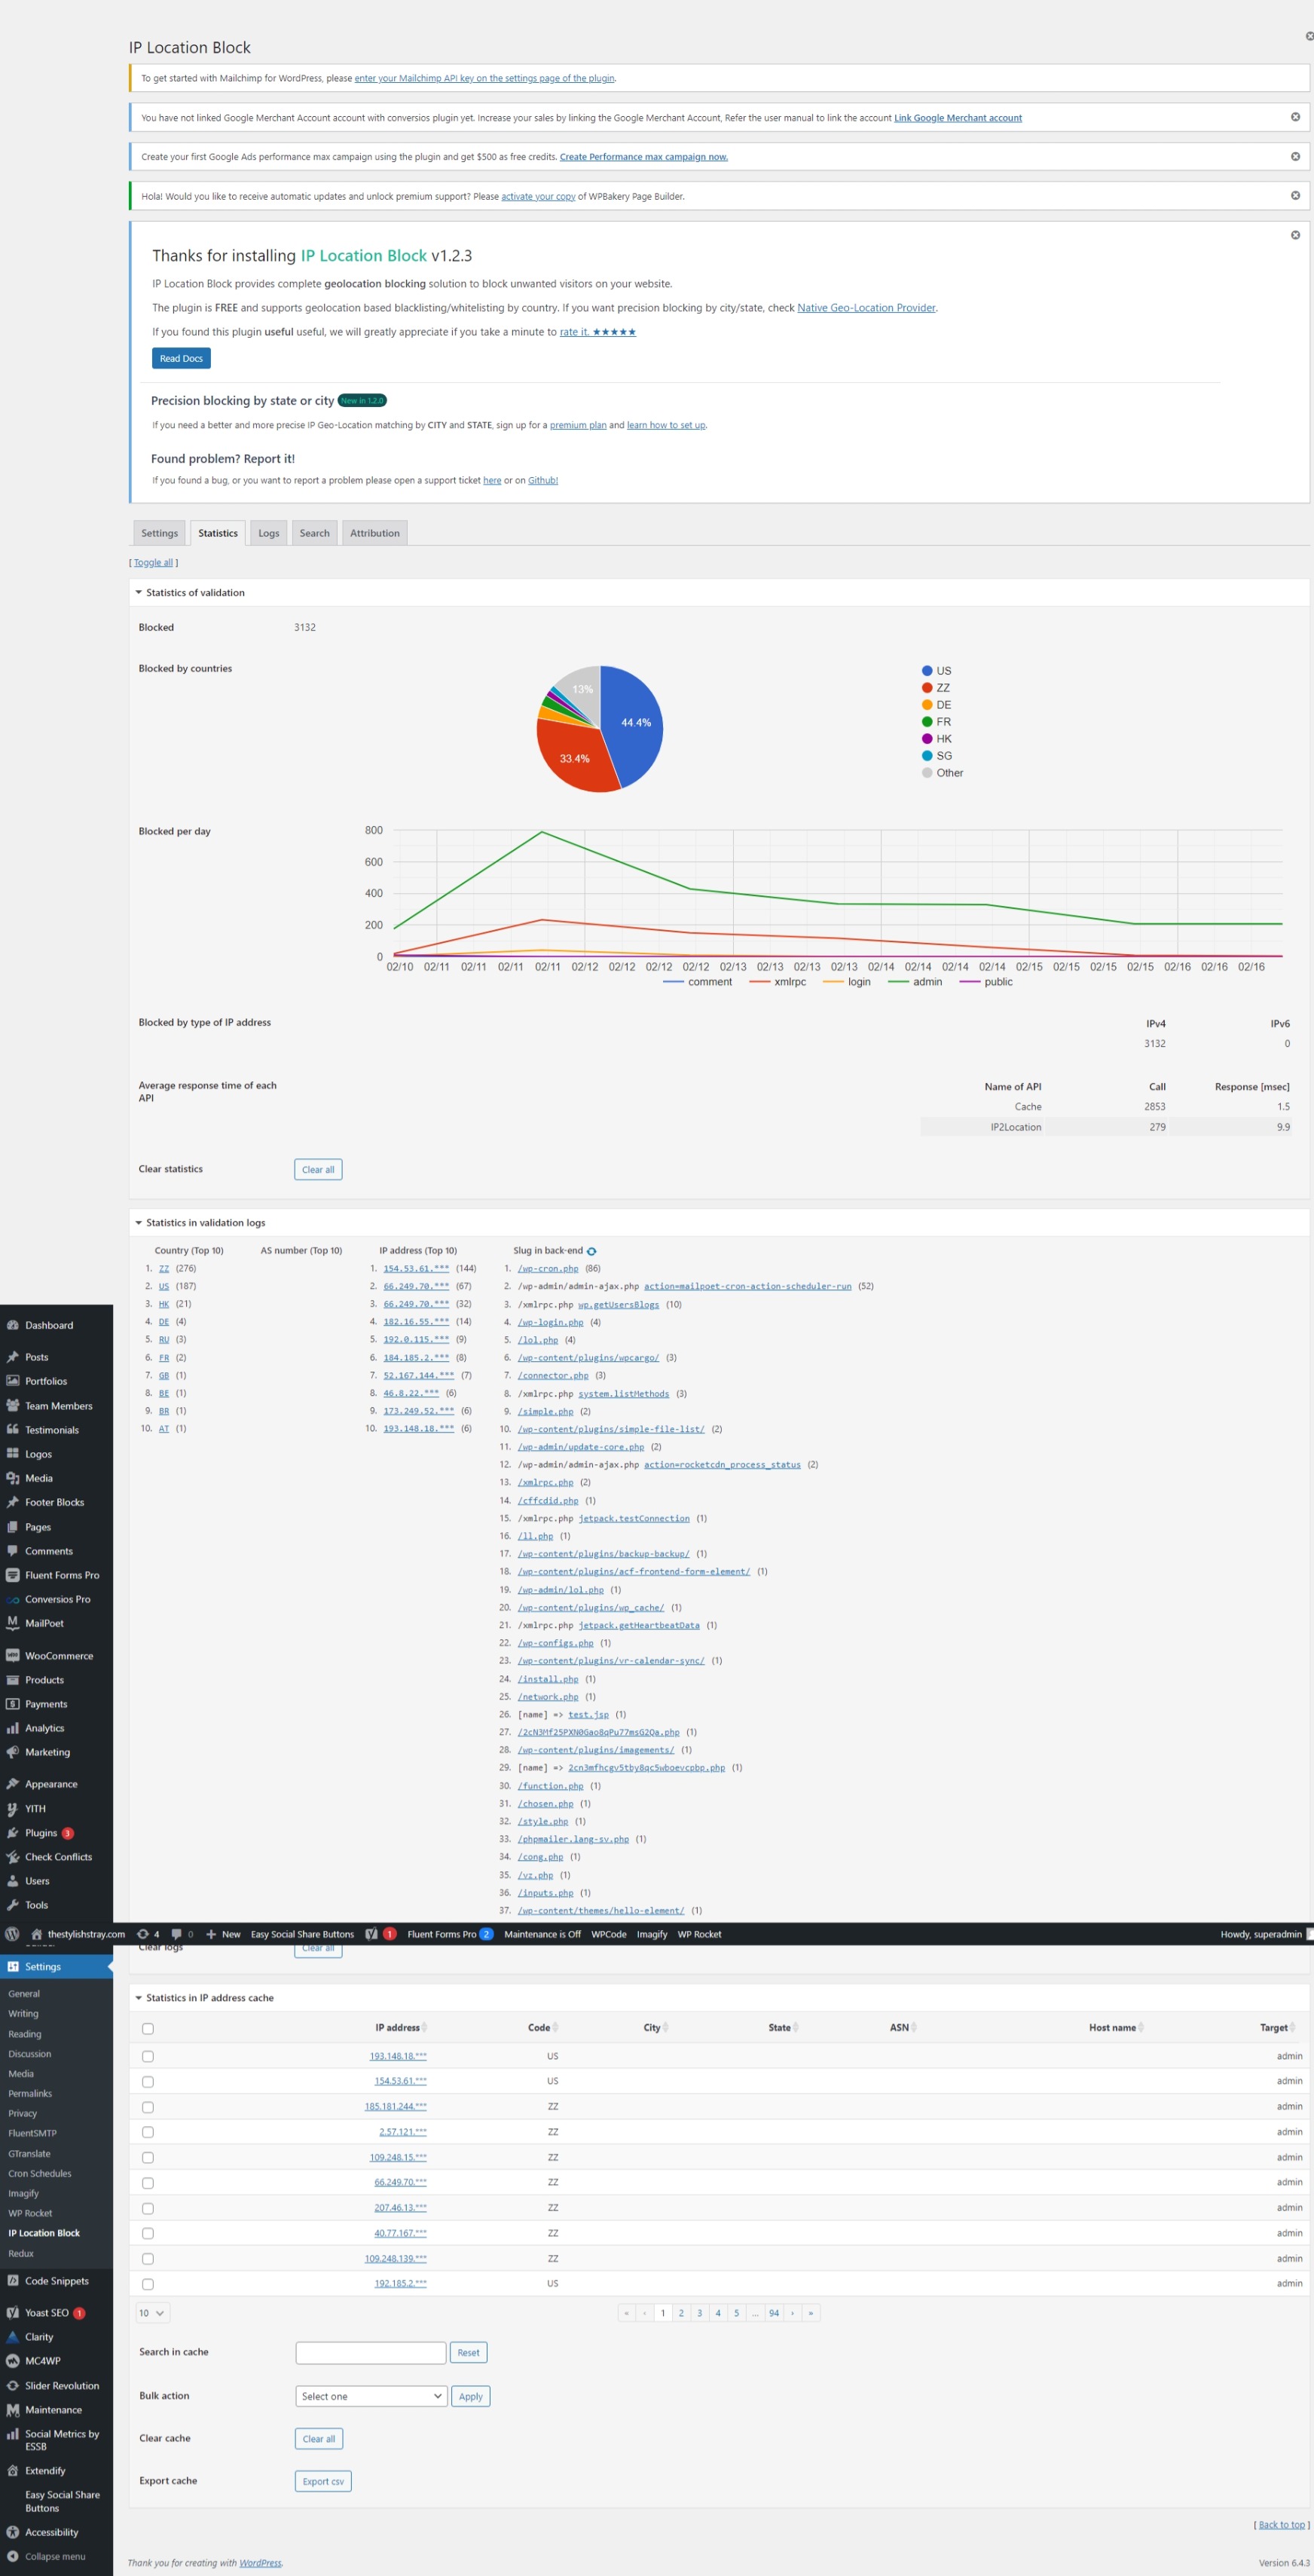The width and height of the screenshot is (1314, 2576).
Task: Click the Products archive icon
Action: click(x=13, y=1680)
